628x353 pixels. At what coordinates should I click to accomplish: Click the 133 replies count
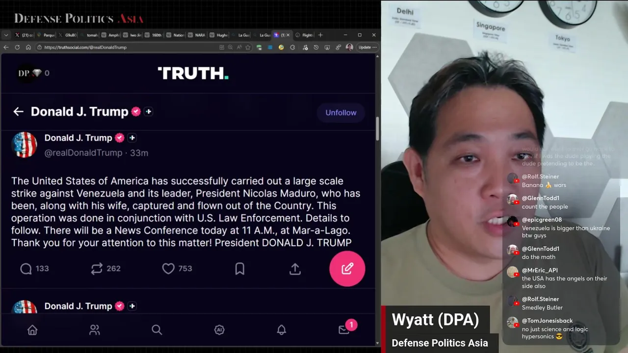pos(42,269)
